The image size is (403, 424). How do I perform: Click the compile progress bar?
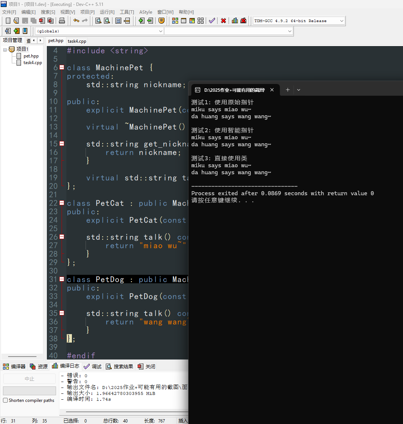pyautogui.click(x=29, y=391)
